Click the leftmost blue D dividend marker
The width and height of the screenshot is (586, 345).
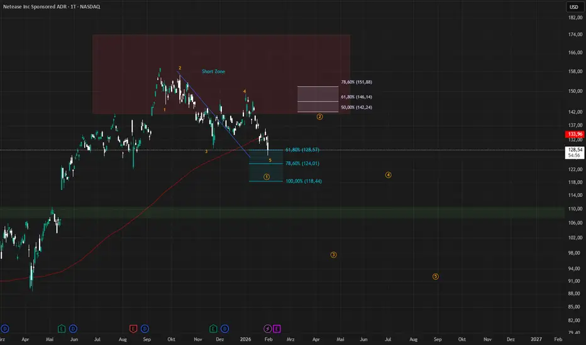pyautogui.click(x=5, y=328)
